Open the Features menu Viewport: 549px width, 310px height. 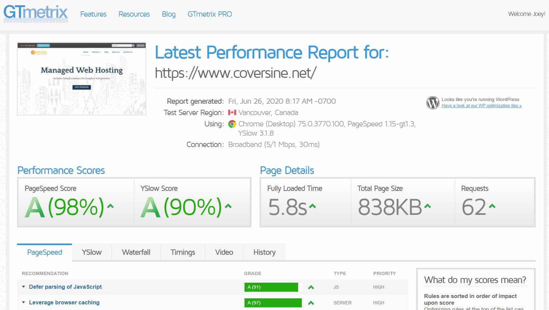[93, 14]
